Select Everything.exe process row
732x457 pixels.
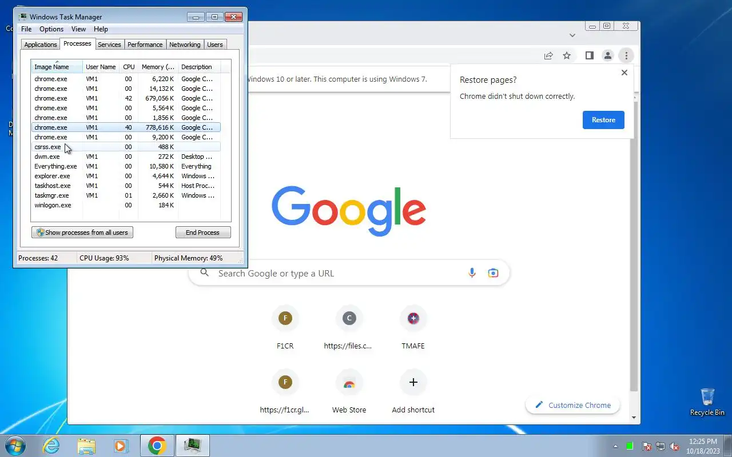tap(125, 166)
